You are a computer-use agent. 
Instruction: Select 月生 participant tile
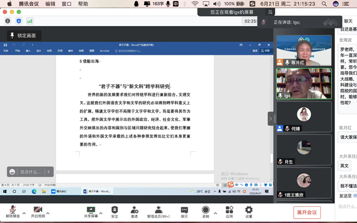pos(304,150)
